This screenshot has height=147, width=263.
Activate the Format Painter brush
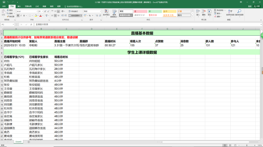coord(11,16)
